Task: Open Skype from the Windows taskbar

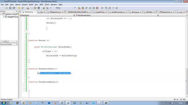Action: (x=93, y=103)
